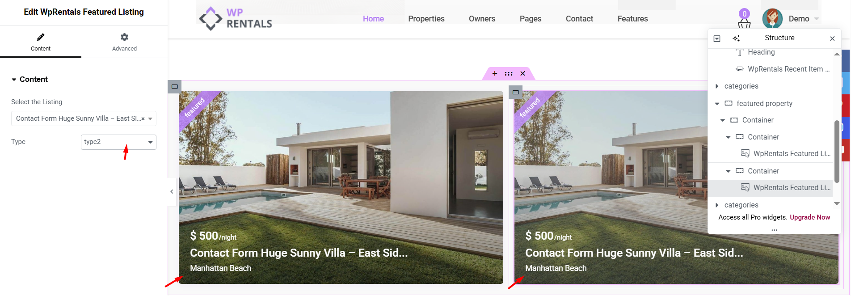Screen dimensions: 851x296
Task: Click the AI sparkle icon in Structure panel
Action: coord(736,38)
